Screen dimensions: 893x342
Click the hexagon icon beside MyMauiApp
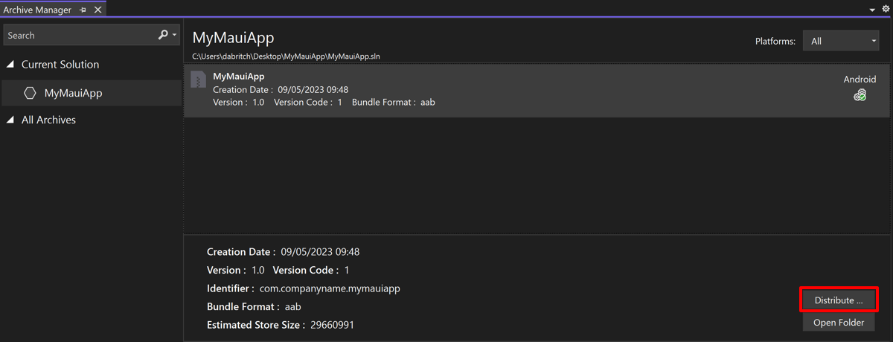click(30, 93)
